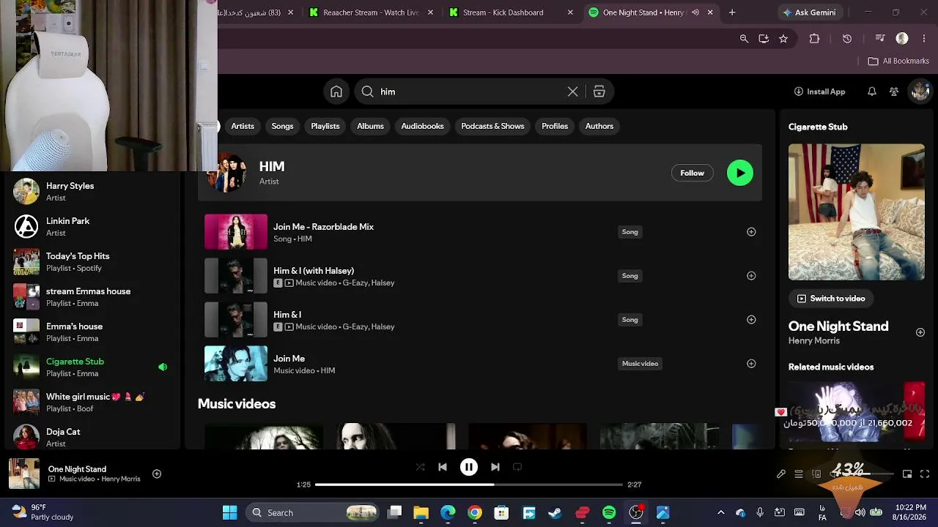This screenshot has height=527, width=938.
Task: Enter full screen player
Action: tap(925, 474)
